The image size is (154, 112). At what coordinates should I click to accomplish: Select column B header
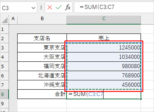tap(42, 20)
